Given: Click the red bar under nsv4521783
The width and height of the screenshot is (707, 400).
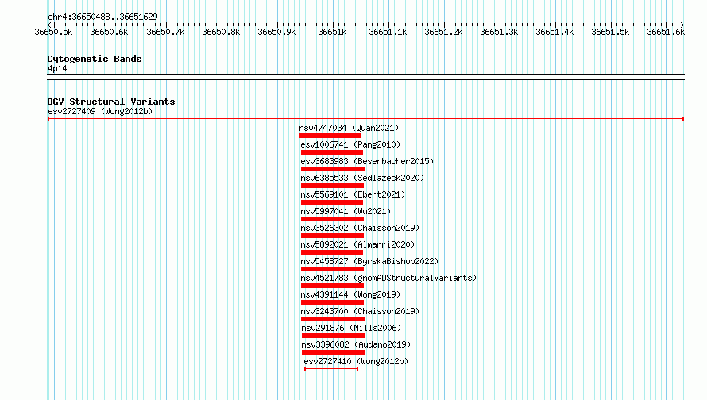Looking at the screenshot, I should pyautogui.click(x=332, y=286).
